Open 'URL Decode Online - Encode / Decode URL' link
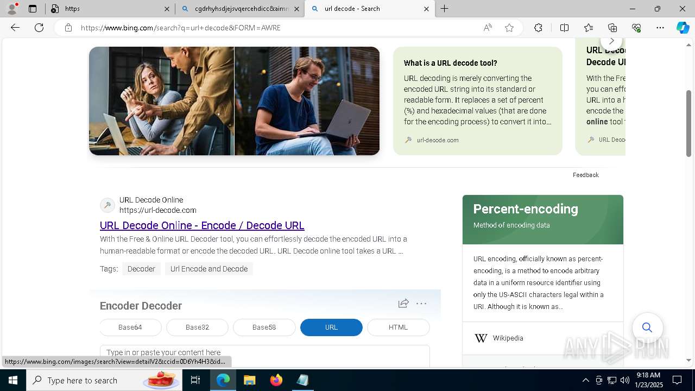The height and width of the screenshot is (391, 695). pos(202,225)
